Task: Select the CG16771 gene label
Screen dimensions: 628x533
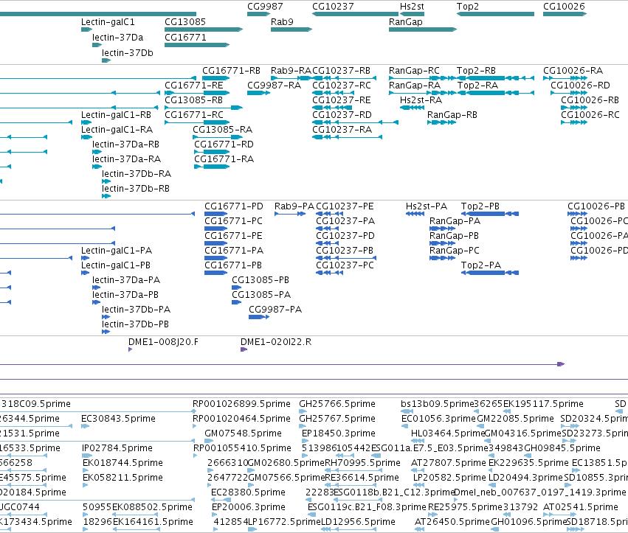Action: click(x=185, y=38)
